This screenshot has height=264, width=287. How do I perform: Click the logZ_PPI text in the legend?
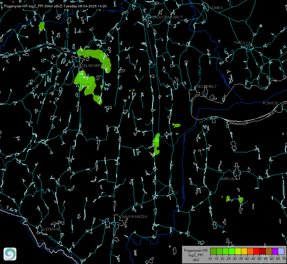[196, 255]
